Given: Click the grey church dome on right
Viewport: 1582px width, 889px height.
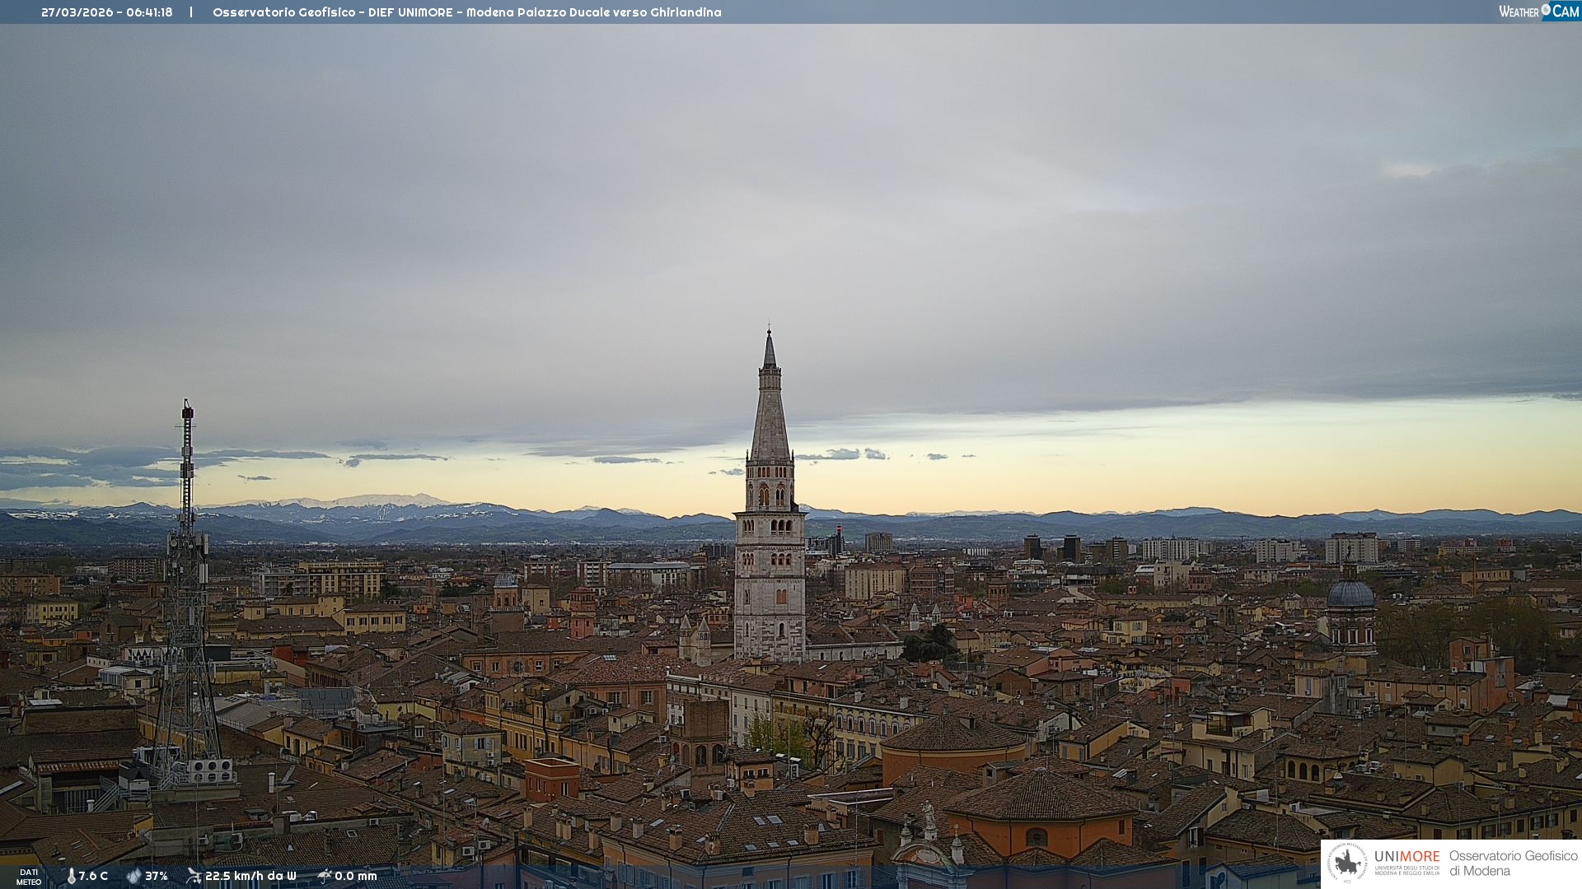Looking at the screenshot, I should 1350,594.
